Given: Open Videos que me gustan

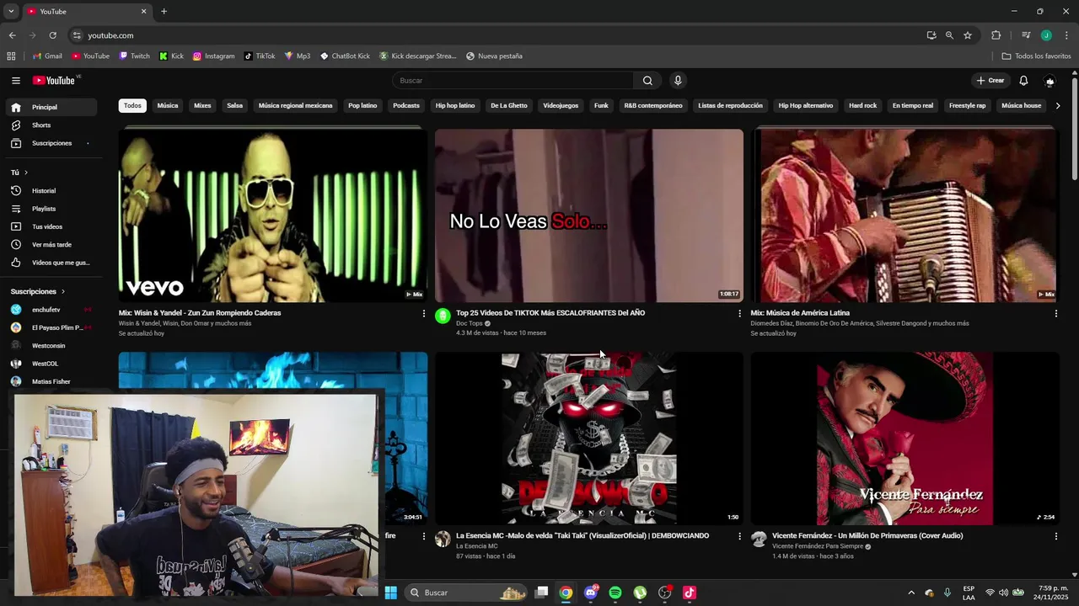Looking at the screenshot, I should click(x=51, y=263).
